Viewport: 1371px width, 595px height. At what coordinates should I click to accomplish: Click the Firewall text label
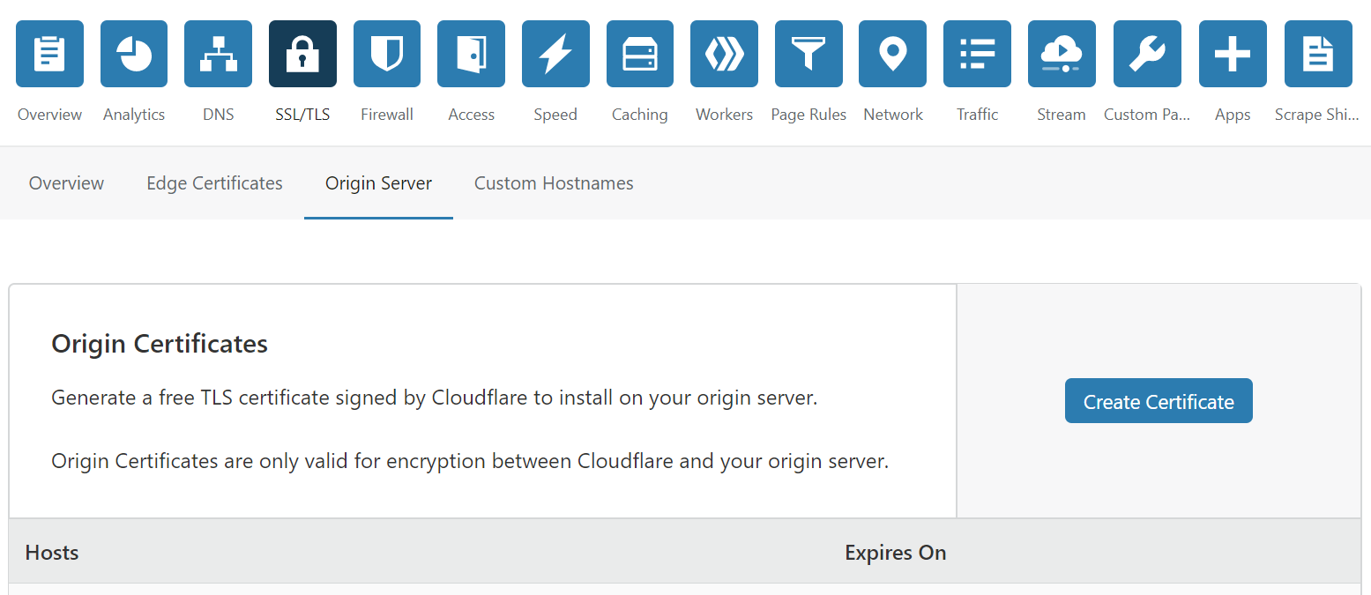[387, 115]
